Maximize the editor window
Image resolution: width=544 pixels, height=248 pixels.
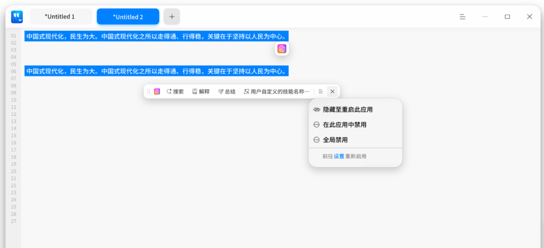507,16
